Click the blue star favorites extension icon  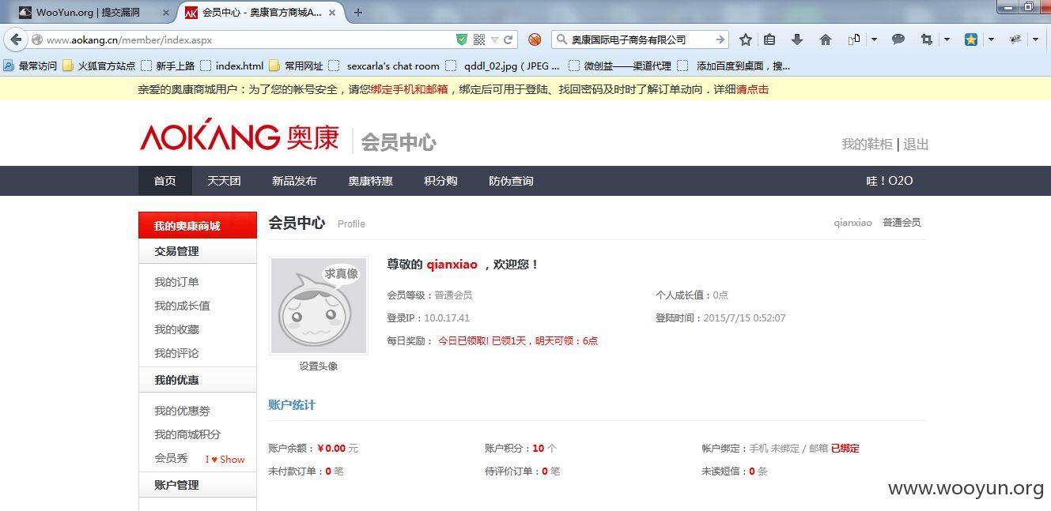(971, 39)
